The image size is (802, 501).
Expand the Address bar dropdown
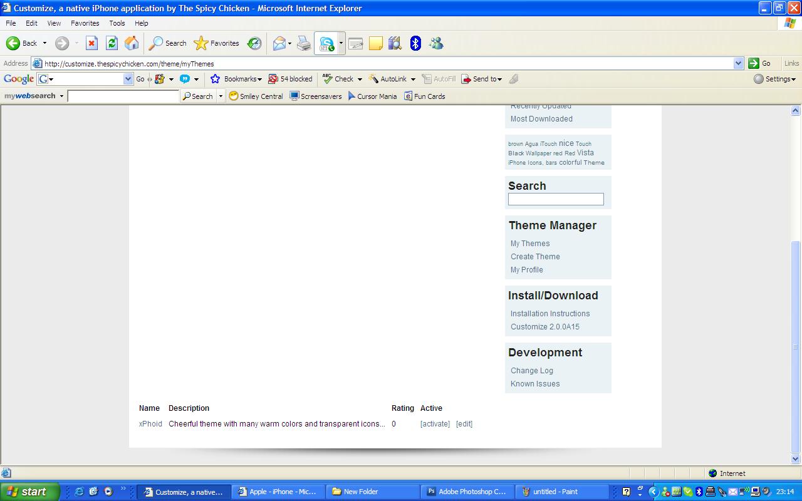click(738, 63)
